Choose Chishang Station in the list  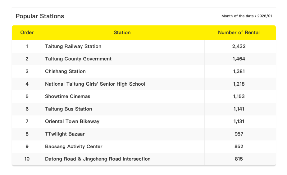point(65,71)
